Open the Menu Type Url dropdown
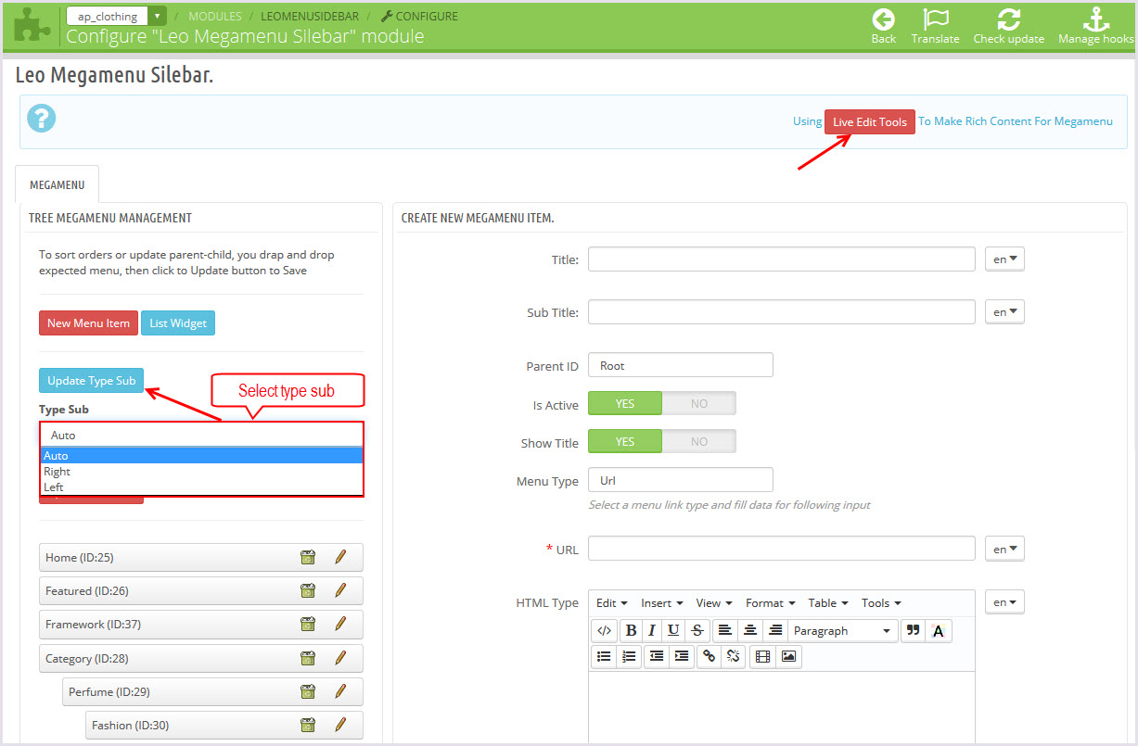Image resolution: width=1138 pixels, height=746 pixels. coord(681,480)
